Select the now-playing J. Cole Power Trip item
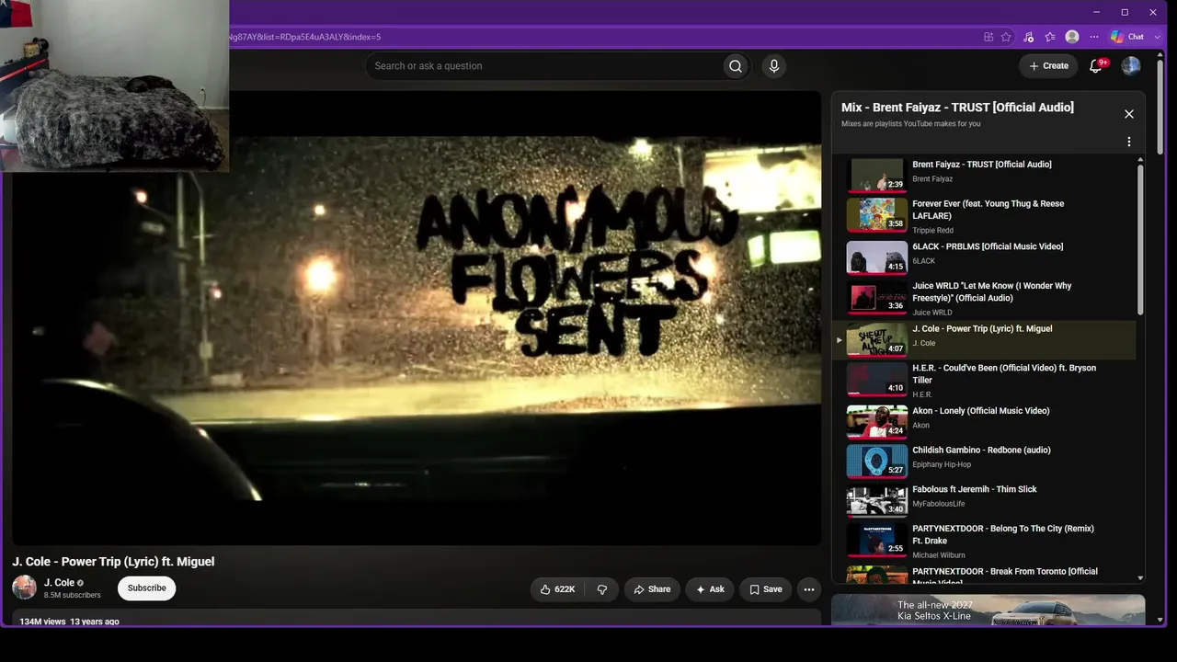Image resolution: width=1177 pixels, height=662 pixels. click(984, 339)
